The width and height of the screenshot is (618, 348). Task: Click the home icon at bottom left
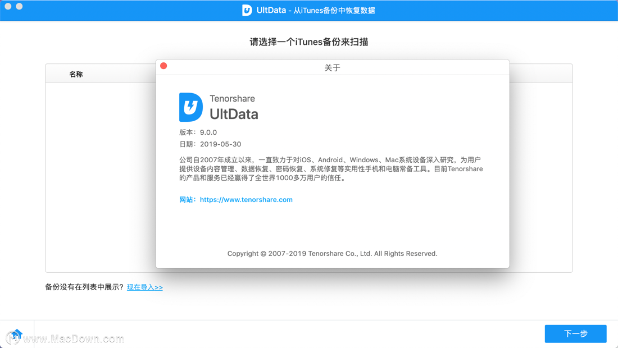(15, 336)
